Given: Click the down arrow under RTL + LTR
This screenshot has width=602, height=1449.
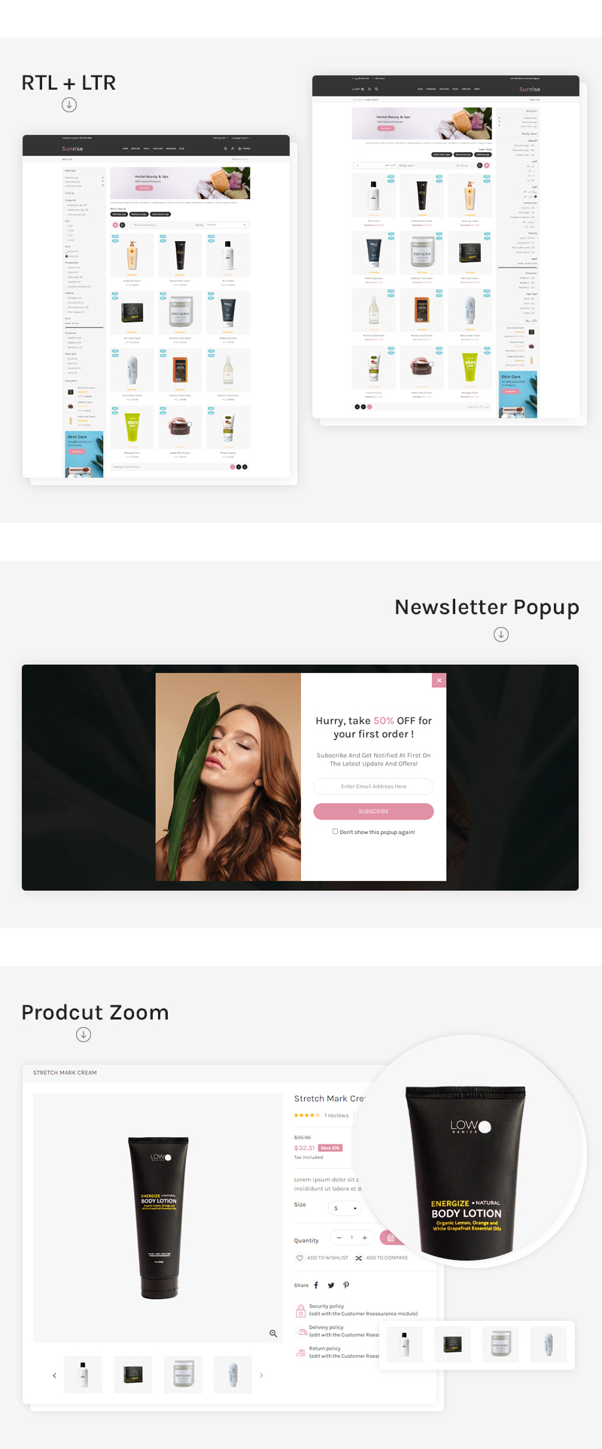Looking at the screenshot, I should (x=69, y=105).
